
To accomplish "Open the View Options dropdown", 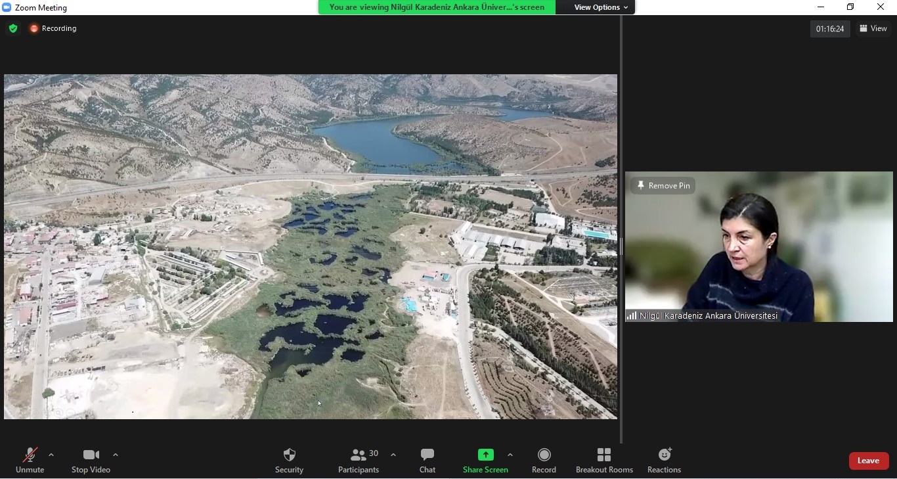I will tap(601, 7).
